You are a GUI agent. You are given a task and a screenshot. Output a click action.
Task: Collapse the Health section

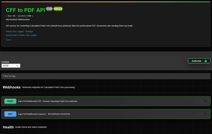[x=205, y=127]
